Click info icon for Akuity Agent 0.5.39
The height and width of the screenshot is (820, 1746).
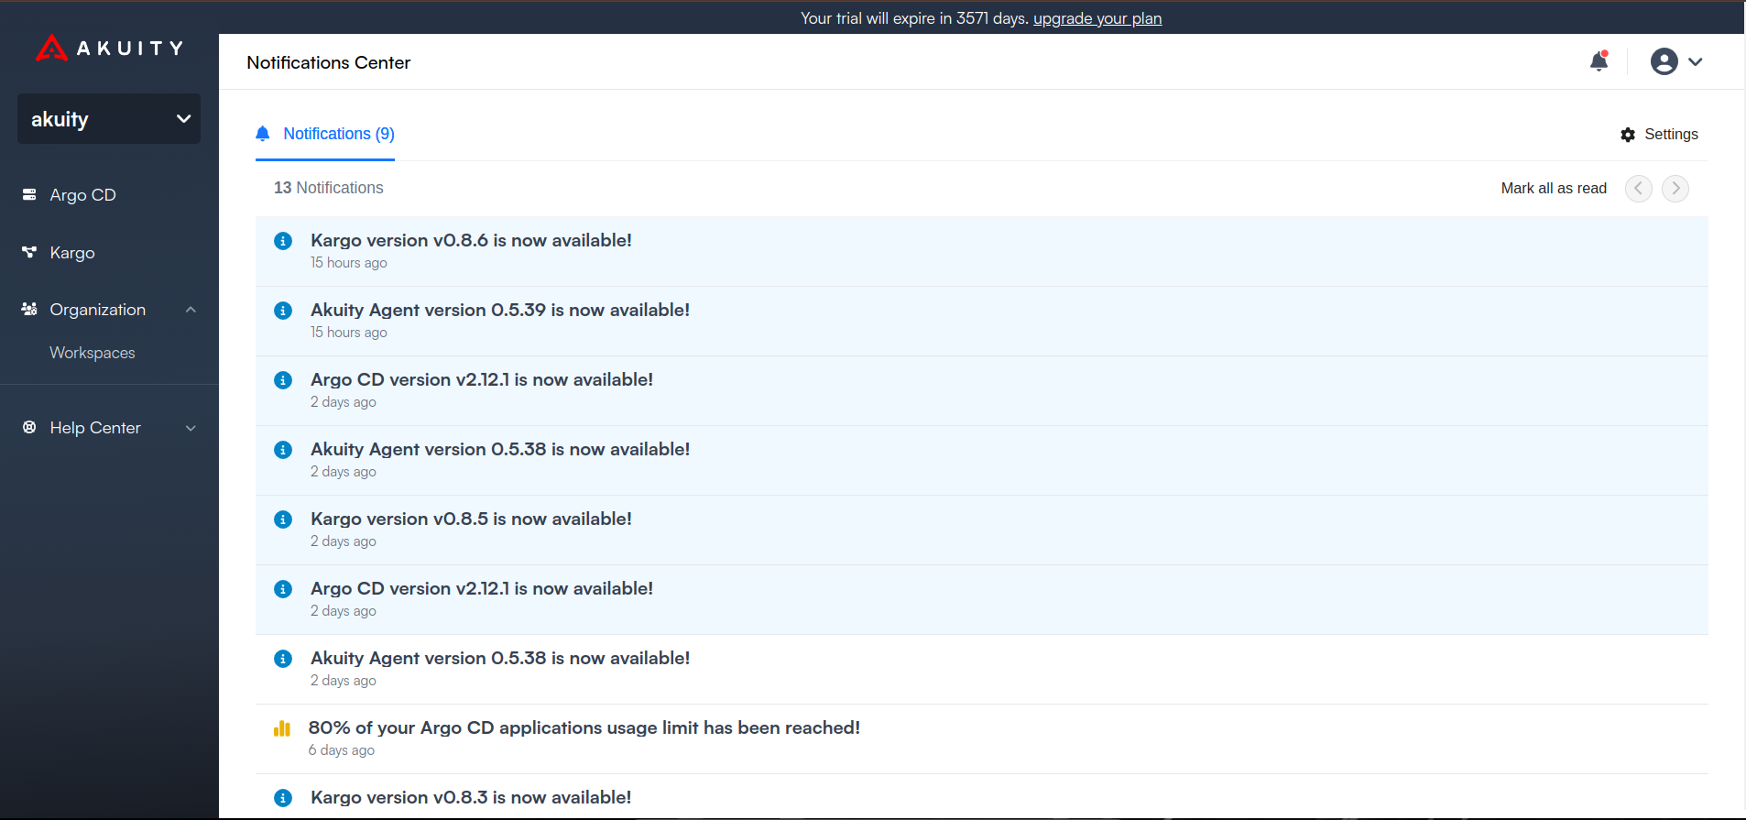[x=283, y=311]
